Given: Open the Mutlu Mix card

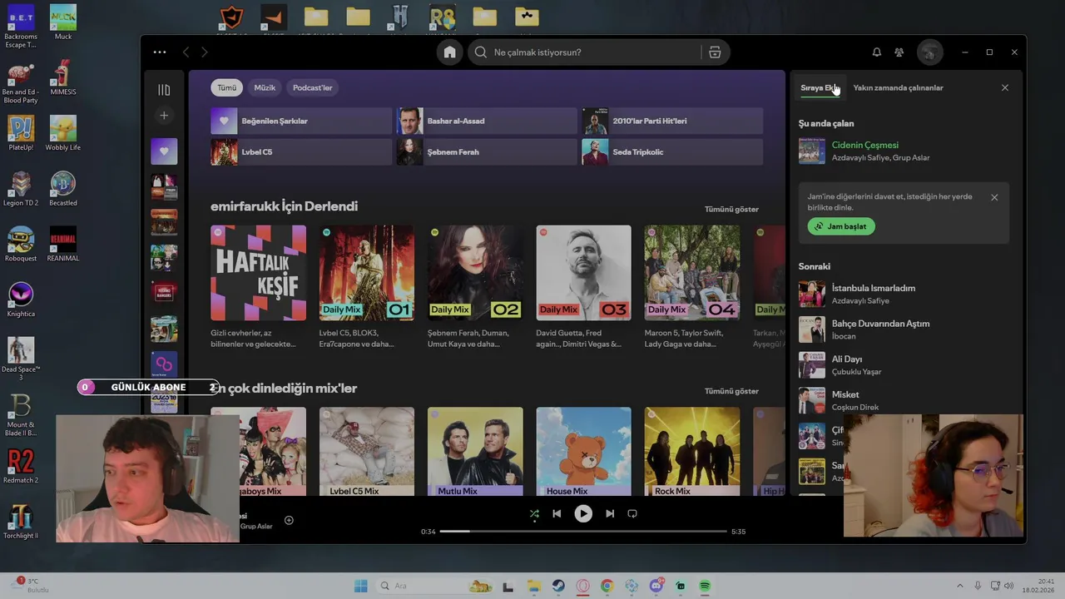Looking at the screenshot, I should [x=475, y=452].
